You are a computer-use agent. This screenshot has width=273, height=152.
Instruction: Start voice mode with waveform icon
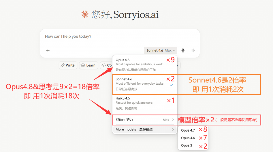(x=192, y=50)
